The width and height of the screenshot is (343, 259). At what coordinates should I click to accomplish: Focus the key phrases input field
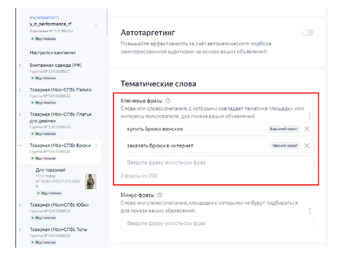[217, 163]
